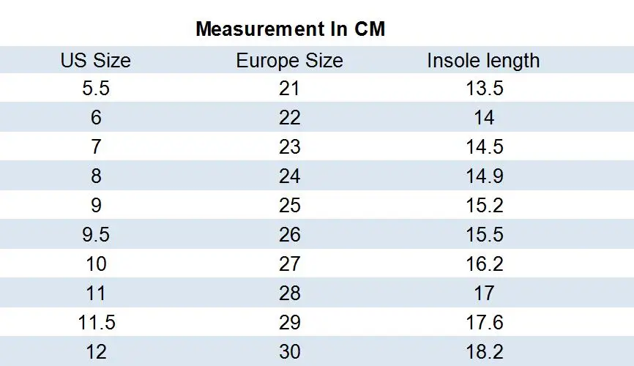Select Europe Size cell 28
Viewport: 634px width, 366px height.
(x=289, y=294)
